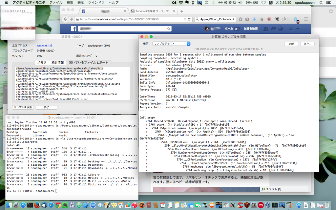Click the Facebook profile avatar thumbnail
This screenshot has width=336, height=210.
coord(207,29)
